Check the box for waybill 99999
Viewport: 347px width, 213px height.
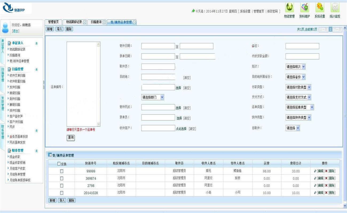(62, 171)
